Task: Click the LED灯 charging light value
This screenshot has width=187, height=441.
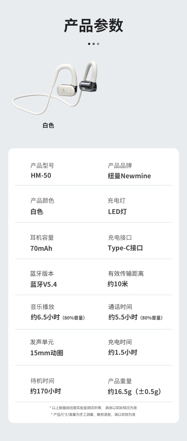Action: 117,211
